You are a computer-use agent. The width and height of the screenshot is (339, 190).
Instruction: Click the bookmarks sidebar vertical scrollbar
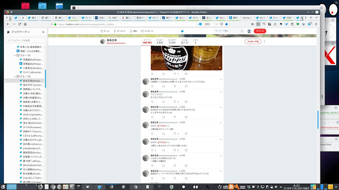46,79
